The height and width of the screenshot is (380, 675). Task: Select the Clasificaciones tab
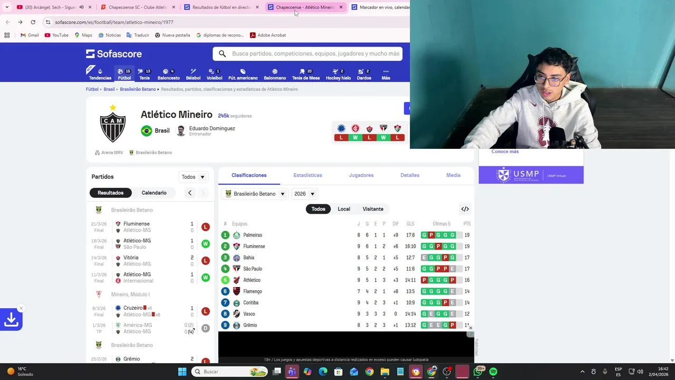tap(249, 175)
